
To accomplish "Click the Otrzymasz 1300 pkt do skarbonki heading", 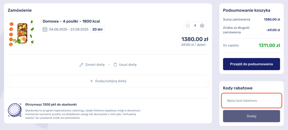I will (51, 105).
